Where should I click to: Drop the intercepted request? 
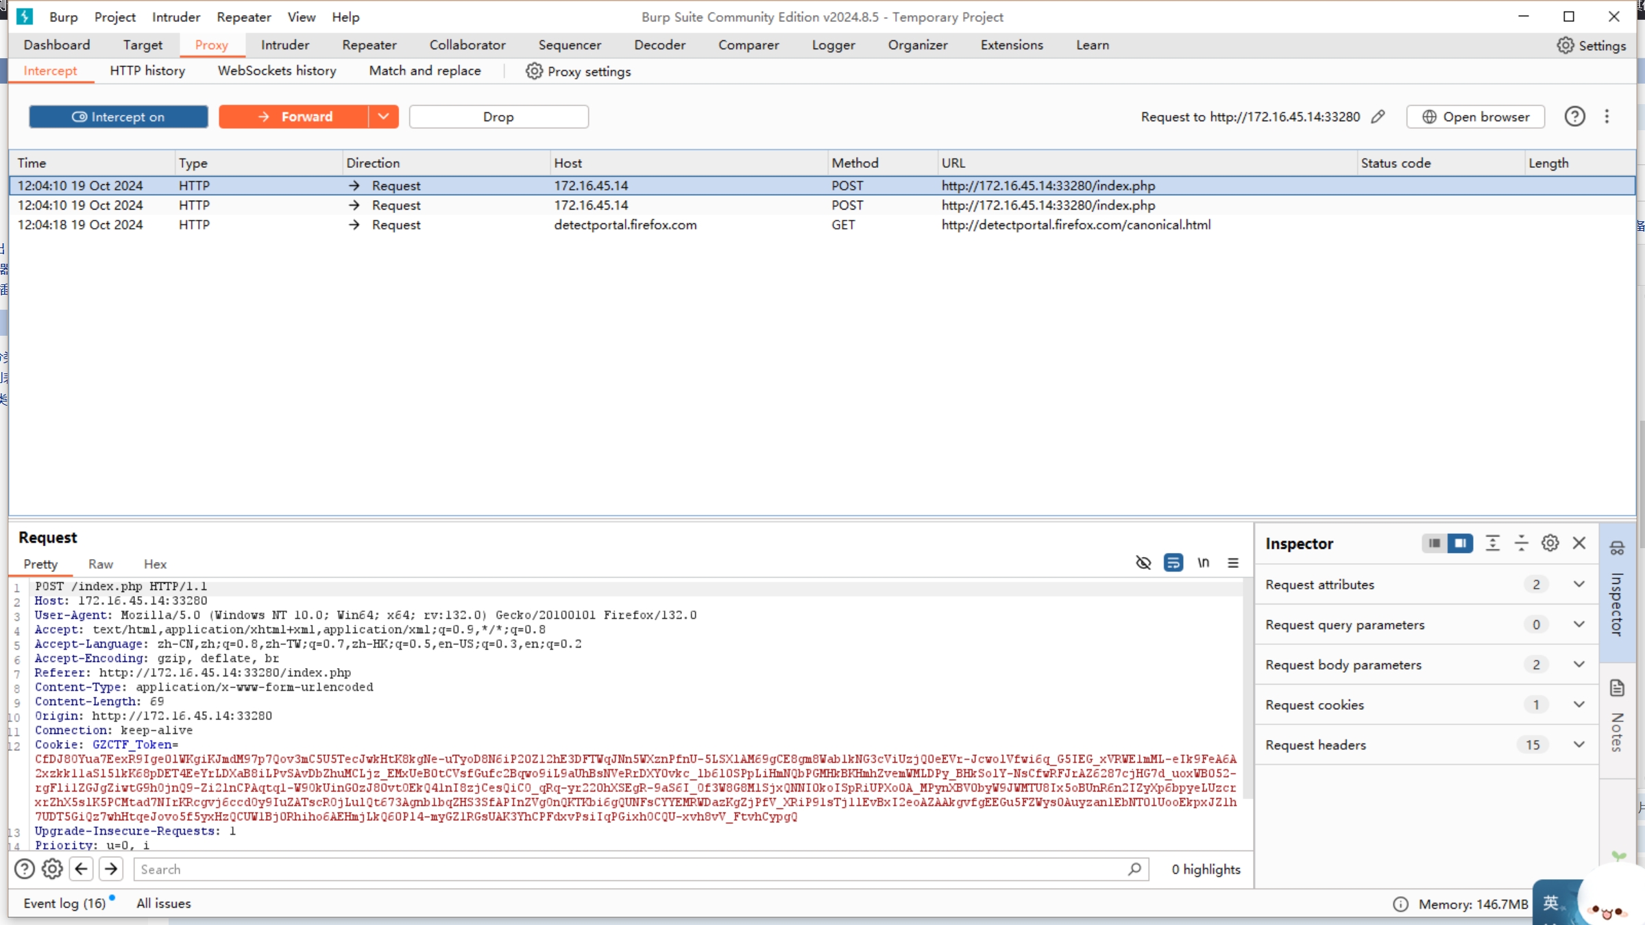coord(498,116)
